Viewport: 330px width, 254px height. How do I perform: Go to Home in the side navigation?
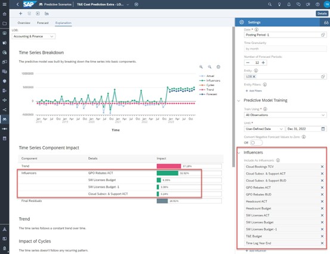pyautogui.click(x=4, y=14)
